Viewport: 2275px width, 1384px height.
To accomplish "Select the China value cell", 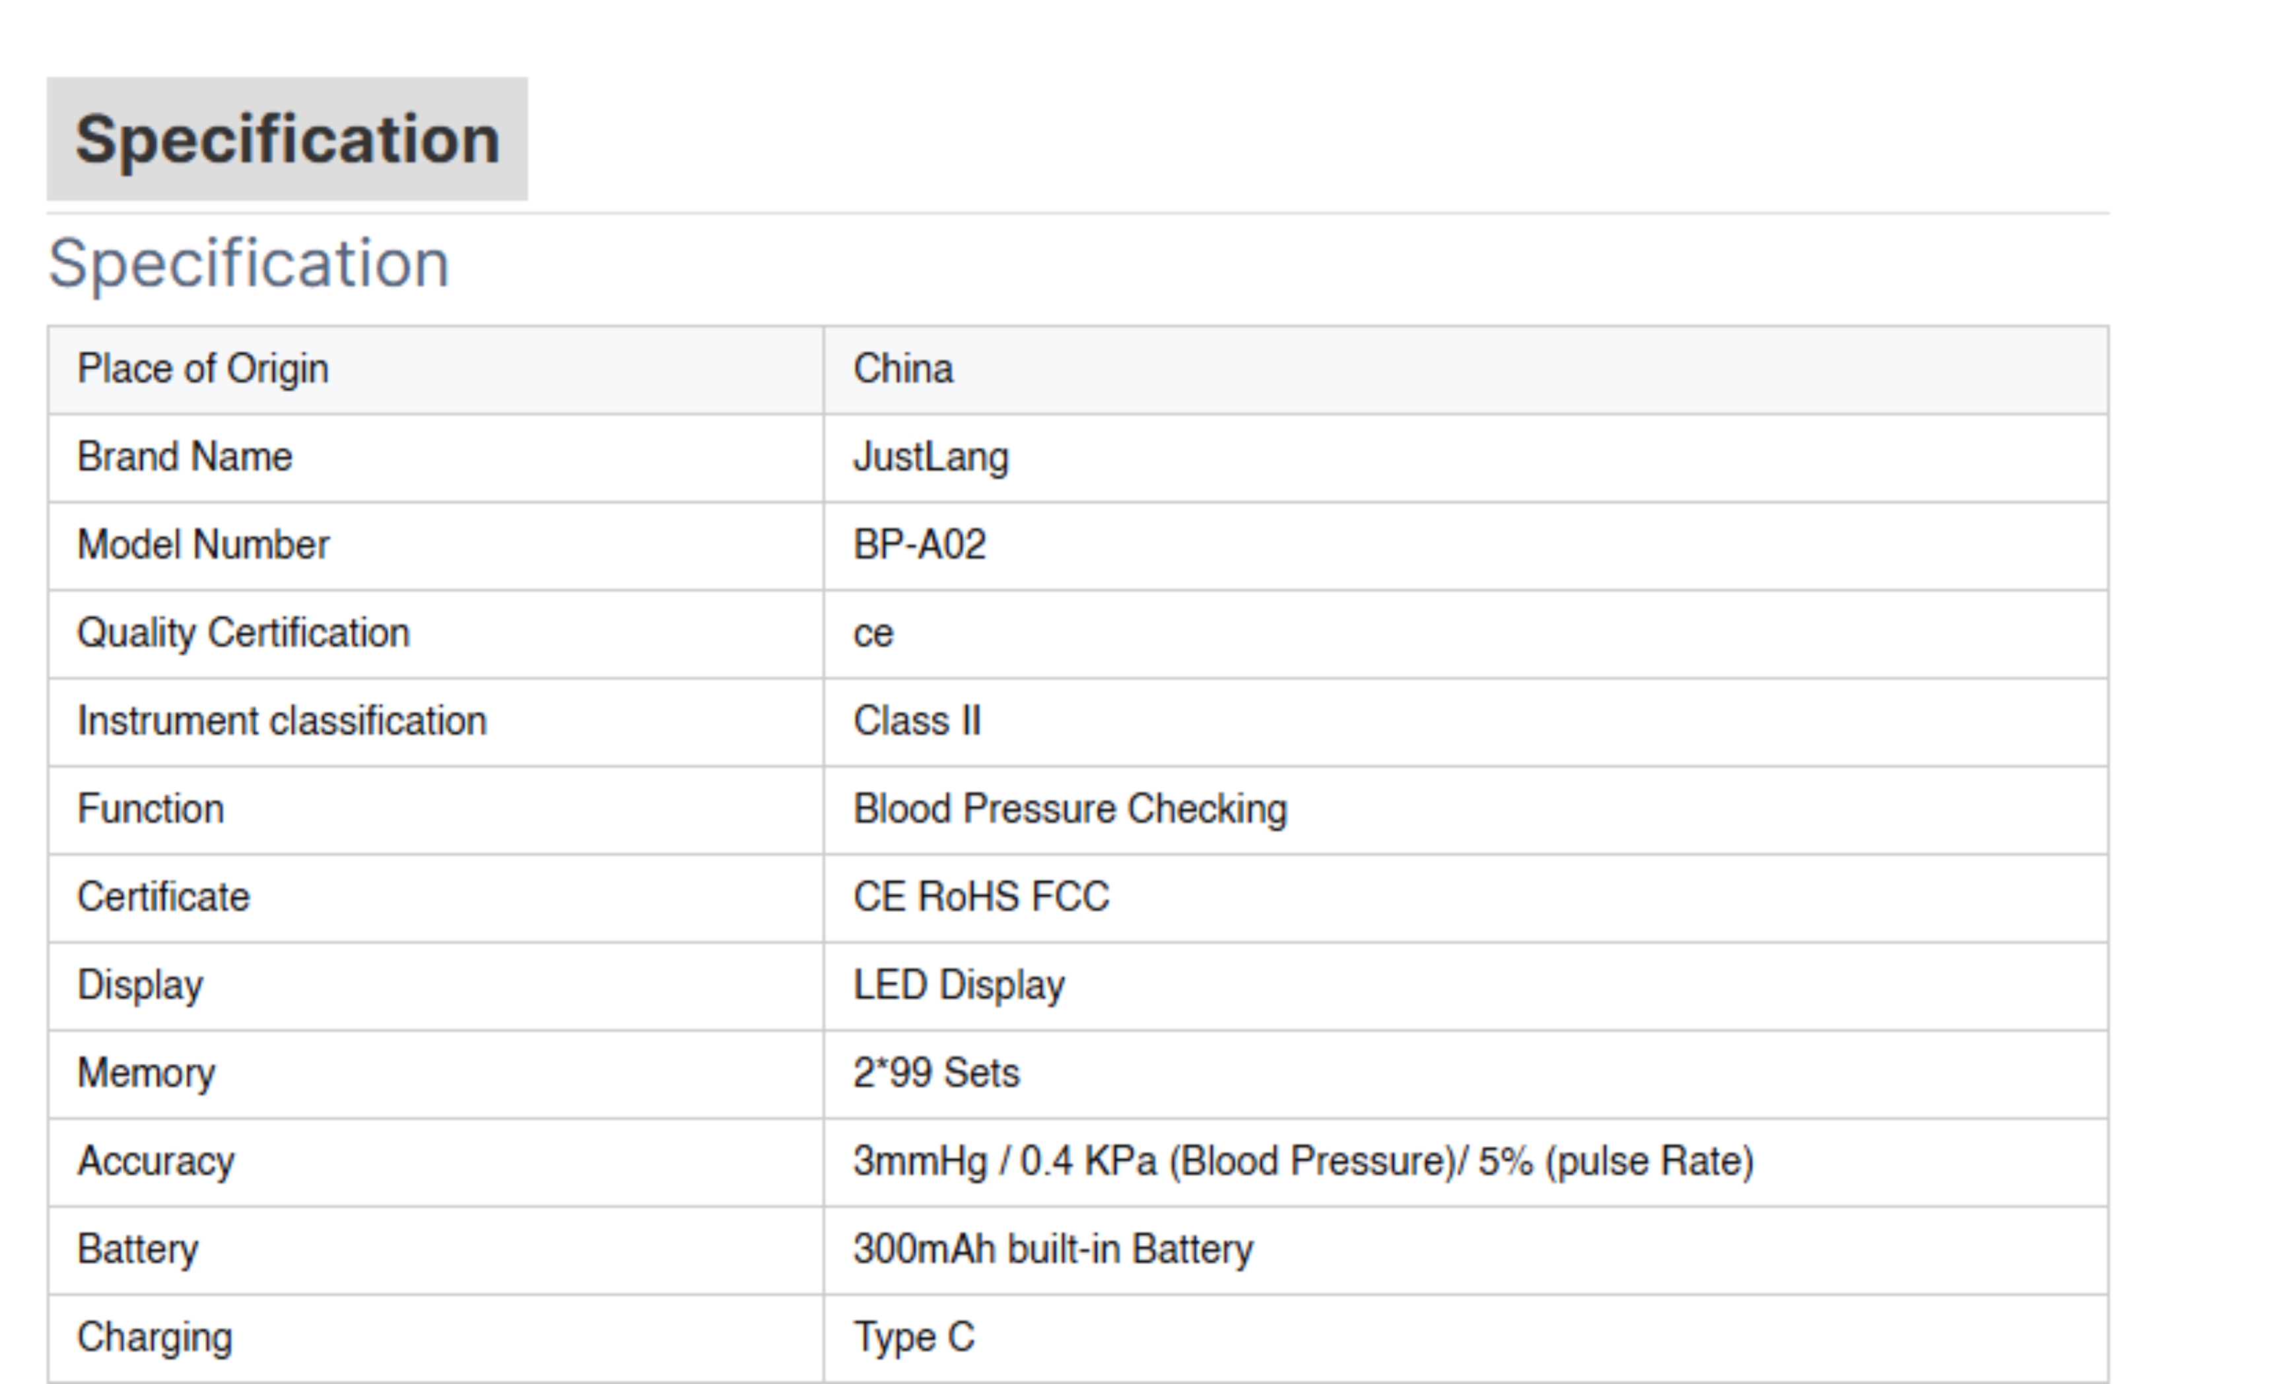I will [1465, 369].
